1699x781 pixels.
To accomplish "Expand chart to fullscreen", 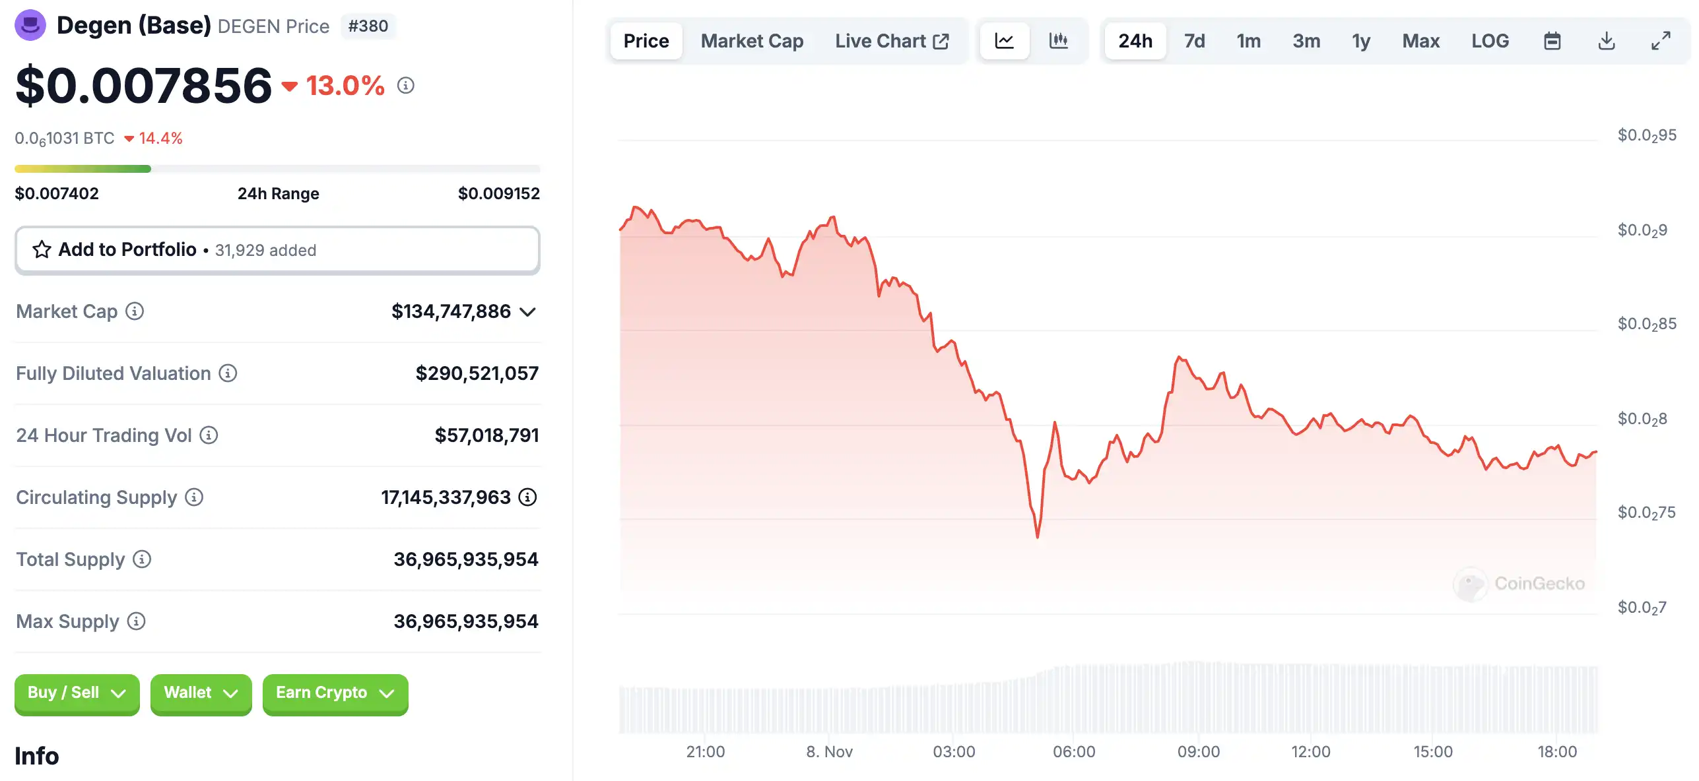I will tap(1661, 41).
